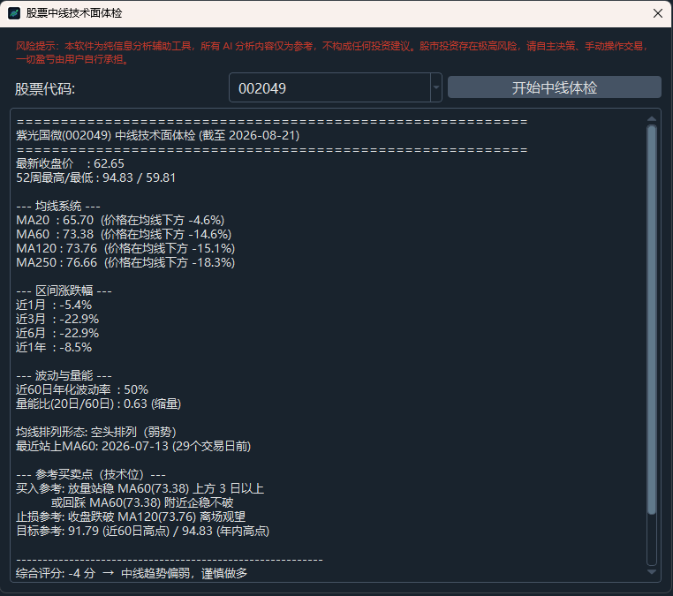Image resolution: width=673 pixels, height=596 pixels.
Task: Click the 买入参考 放量站稳 MA60 line
Action: pyautogui.click(x=140, y=489)
